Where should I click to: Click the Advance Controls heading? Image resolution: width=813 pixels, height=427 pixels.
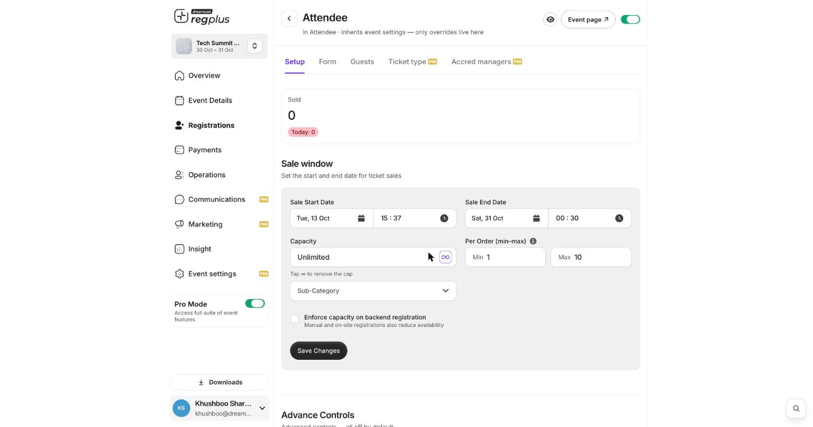pos(318,415)
